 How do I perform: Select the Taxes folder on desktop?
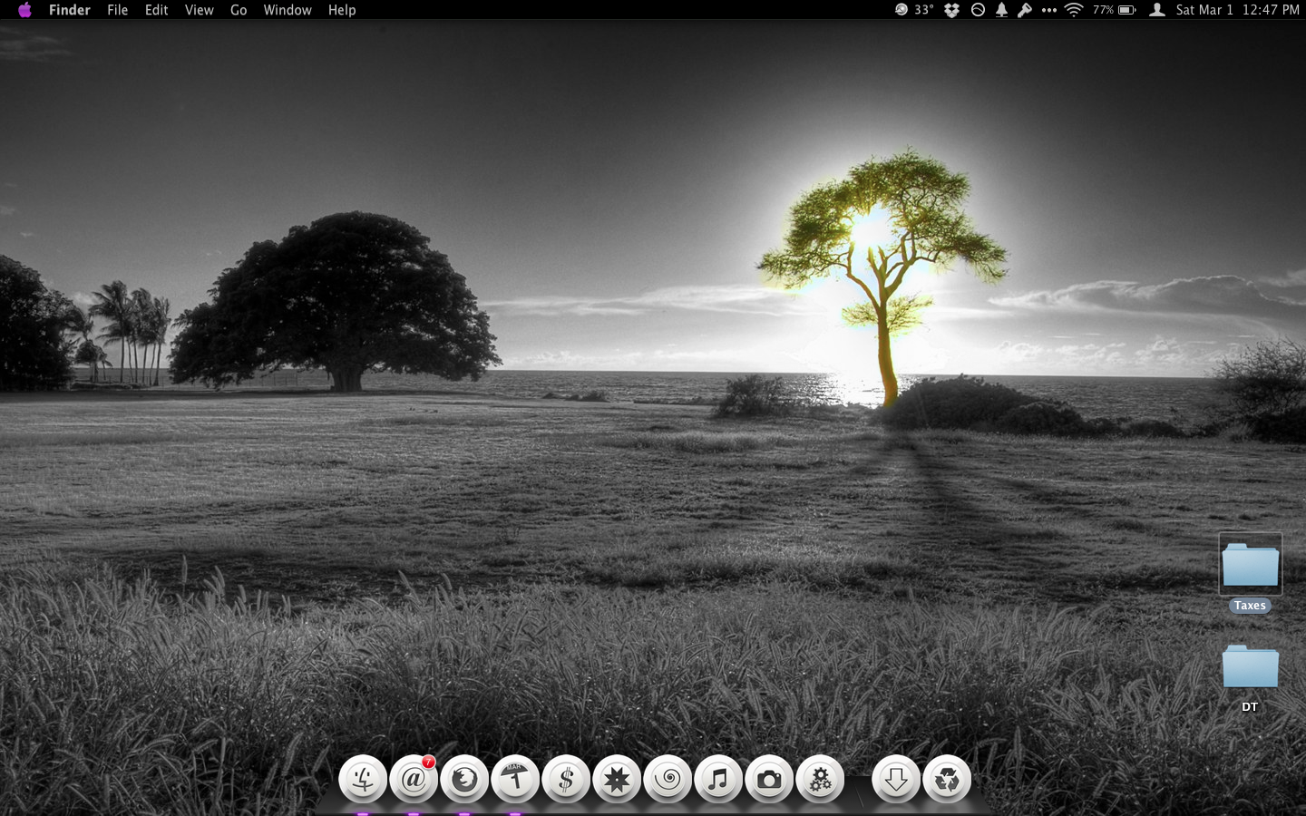tap(1250, 566)
